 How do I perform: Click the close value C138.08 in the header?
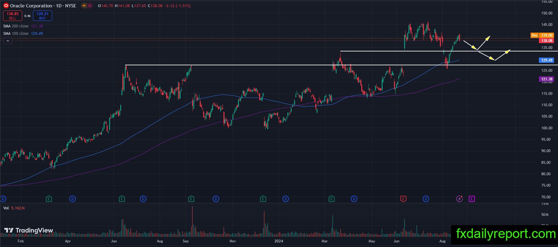click(155, 6)
